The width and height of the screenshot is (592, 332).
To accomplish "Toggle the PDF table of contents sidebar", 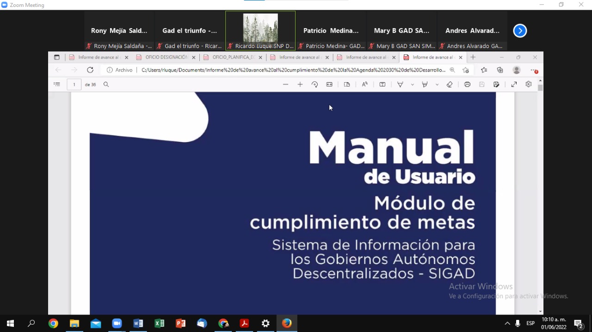I will point(57,85).
